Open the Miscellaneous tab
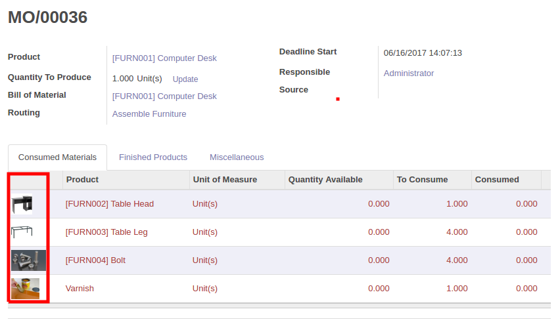The height and width of the screenshot is (328, 560). [237, 157]
